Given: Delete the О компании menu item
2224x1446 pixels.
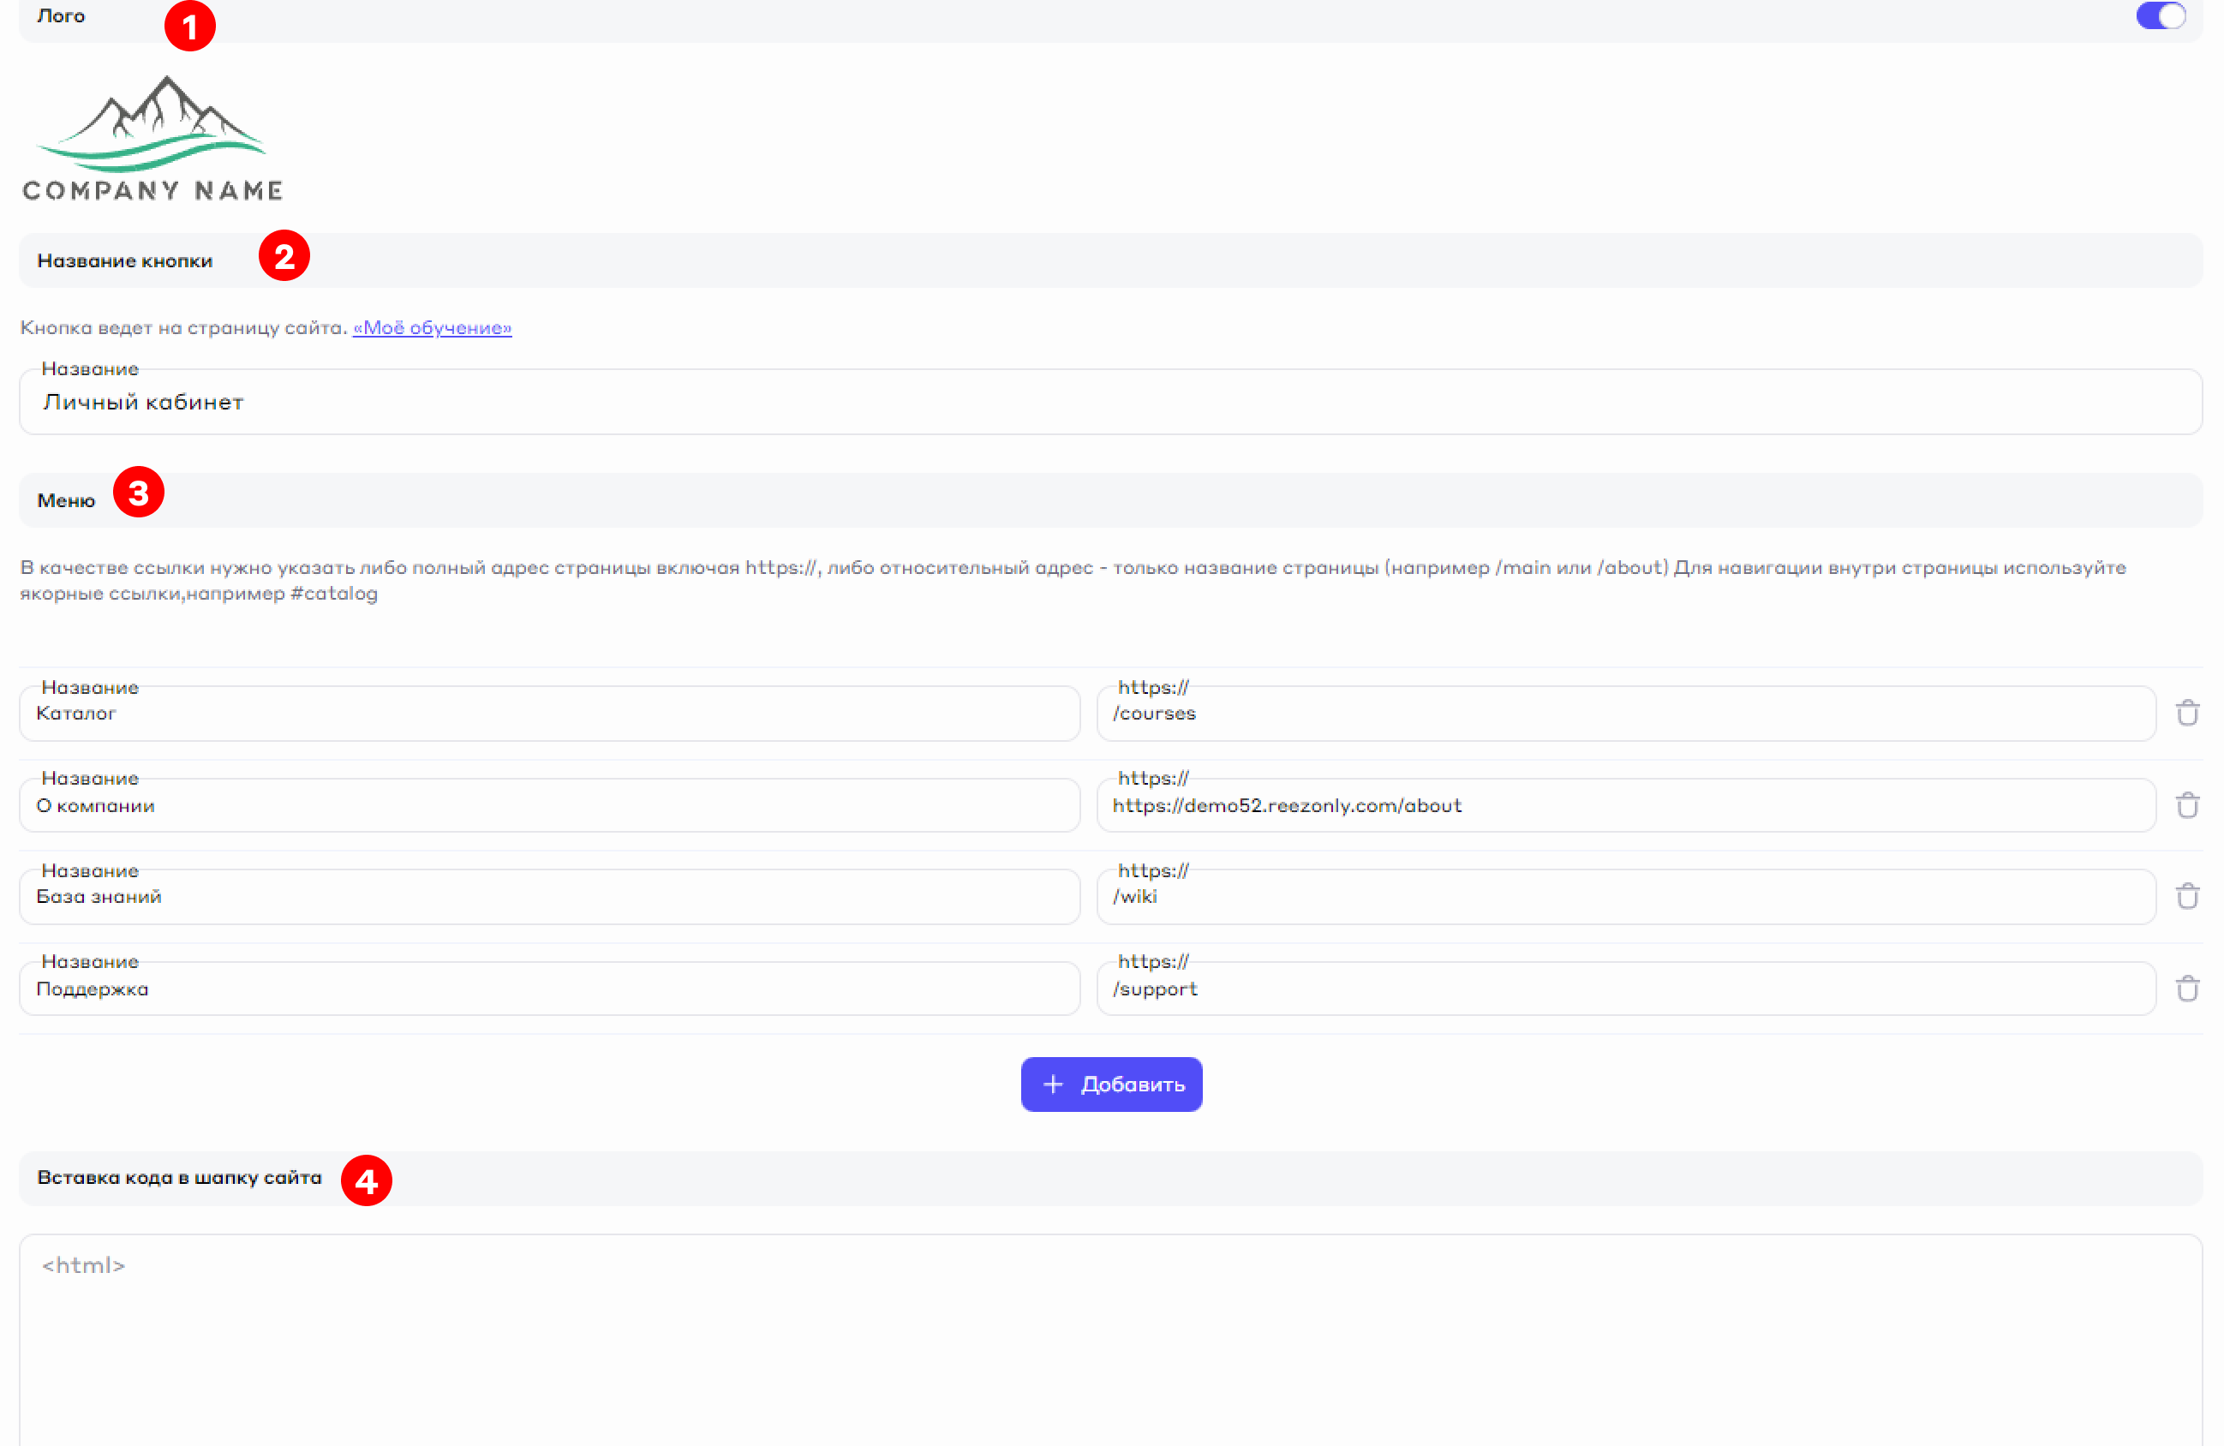Looking at the screenshot, I should [x=2186, y=804].
